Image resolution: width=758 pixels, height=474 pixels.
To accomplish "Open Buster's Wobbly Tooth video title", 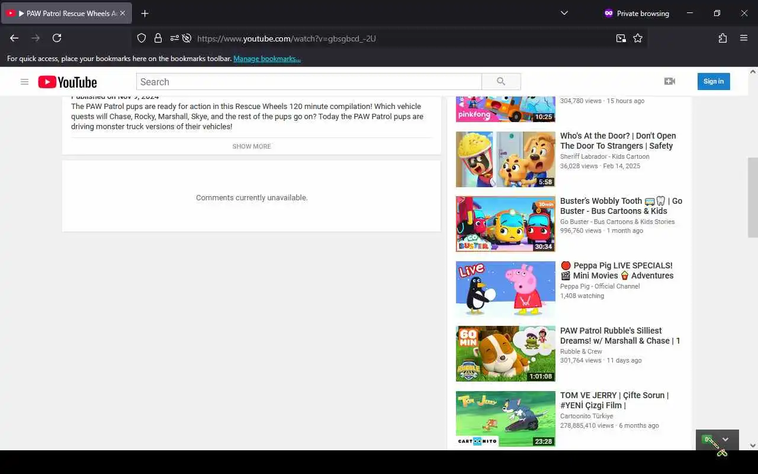I will click(621, 206).
